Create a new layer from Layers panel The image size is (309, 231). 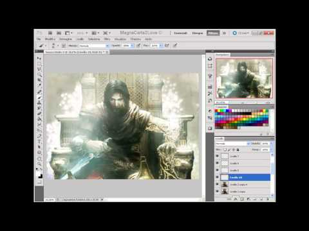[261, 199]
